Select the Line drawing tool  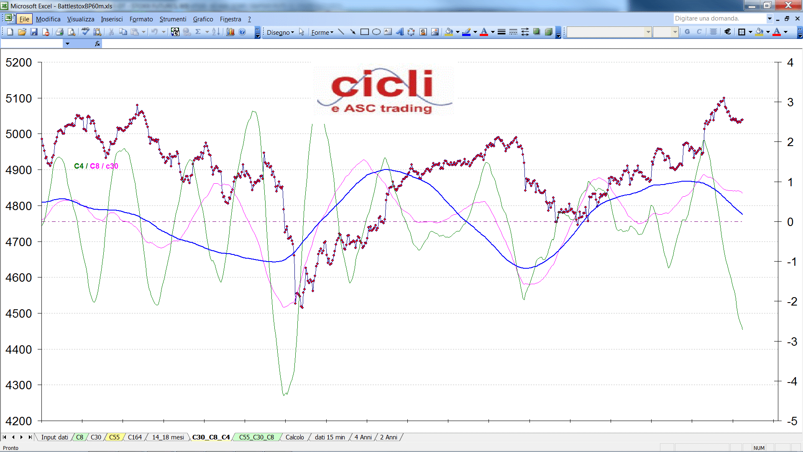[x=341, y=32]
